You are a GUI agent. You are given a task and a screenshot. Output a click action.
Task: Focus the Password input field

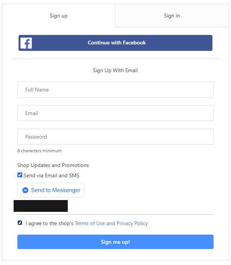tap(115, 137)
